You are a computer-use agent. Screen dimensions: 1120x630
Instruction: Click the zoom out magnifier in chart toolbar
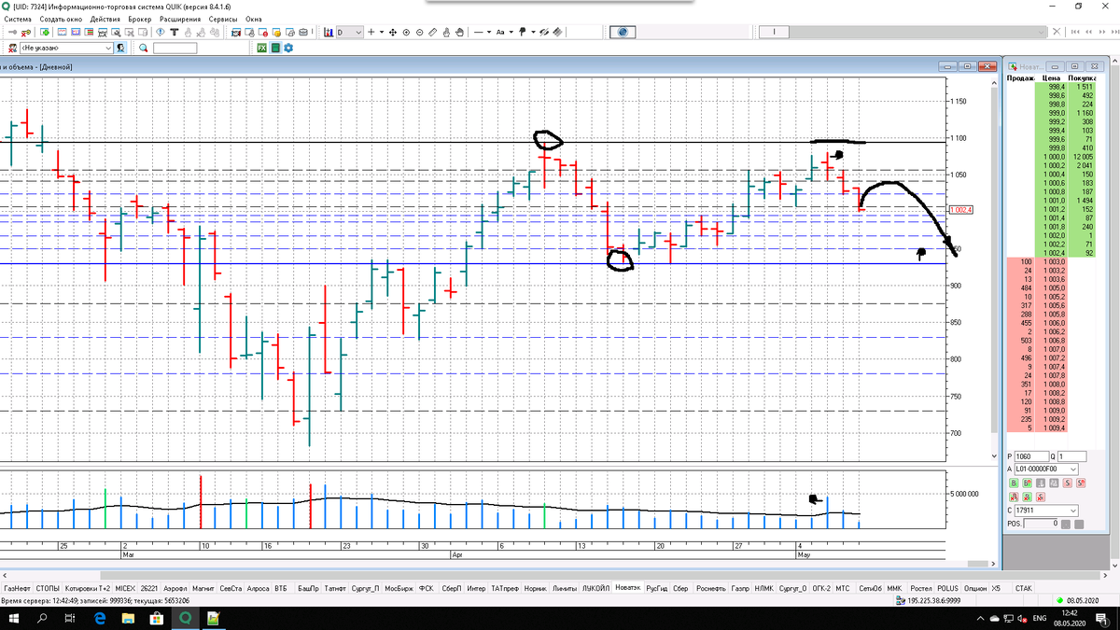coord(420,32)
